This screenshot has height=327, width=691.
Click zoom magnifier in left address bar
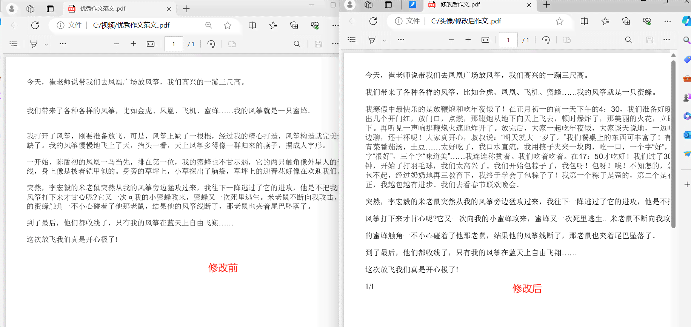[208, 25]
